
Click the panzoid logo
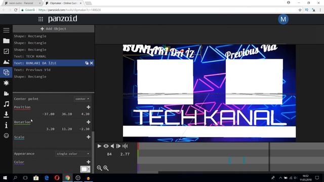(x=63, y=19)
